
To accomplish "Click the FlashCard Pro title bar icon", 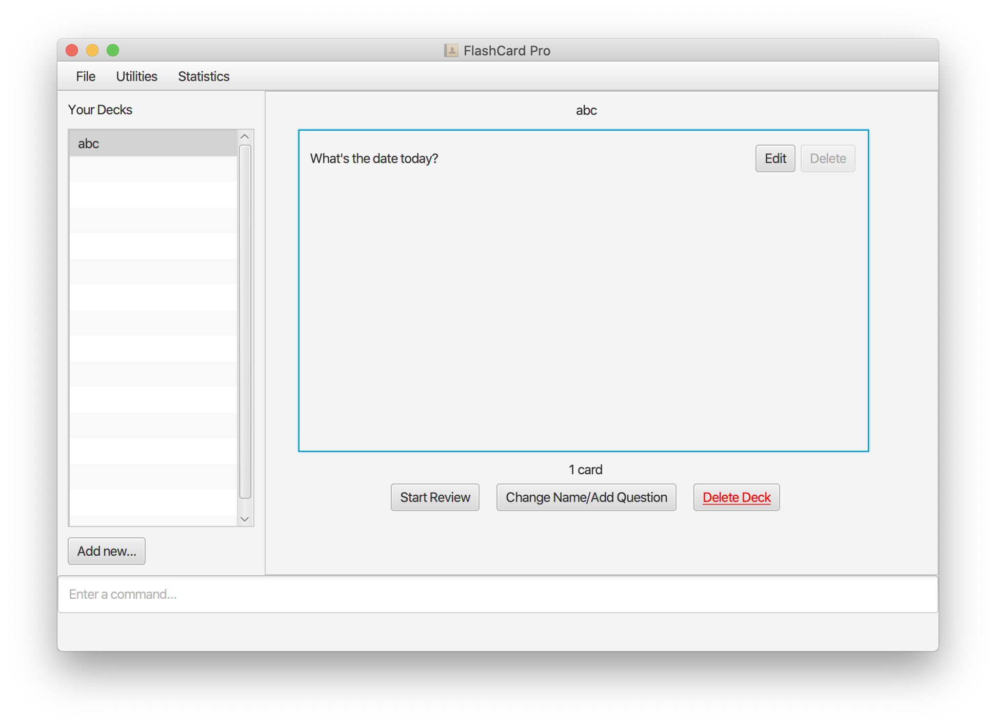I will 451,50.
